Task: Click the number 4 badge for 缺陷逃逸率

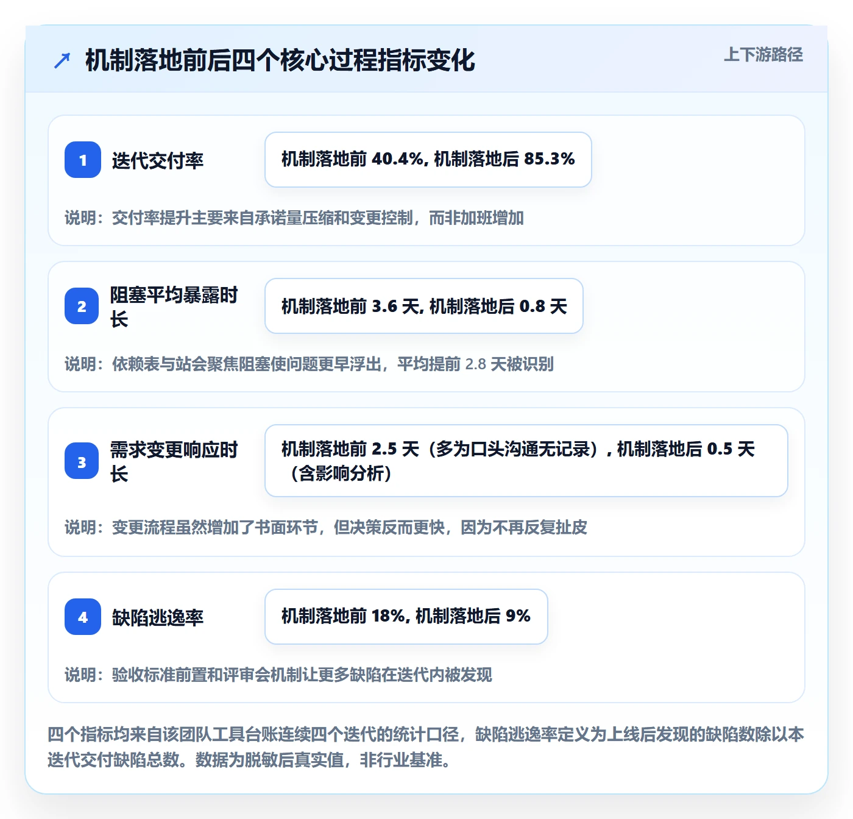Action: 83,617
